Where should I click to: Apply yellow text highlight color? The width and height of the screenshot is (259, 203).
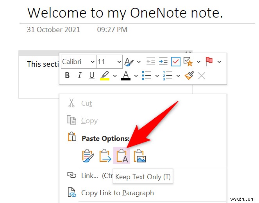(x=105, y=76)
